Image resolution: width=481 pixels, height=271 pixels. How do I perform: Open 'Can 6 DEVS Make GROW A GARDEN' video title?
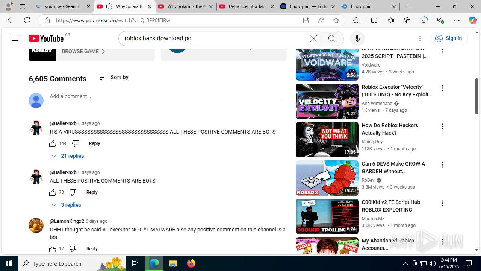[x=393, y=167]
